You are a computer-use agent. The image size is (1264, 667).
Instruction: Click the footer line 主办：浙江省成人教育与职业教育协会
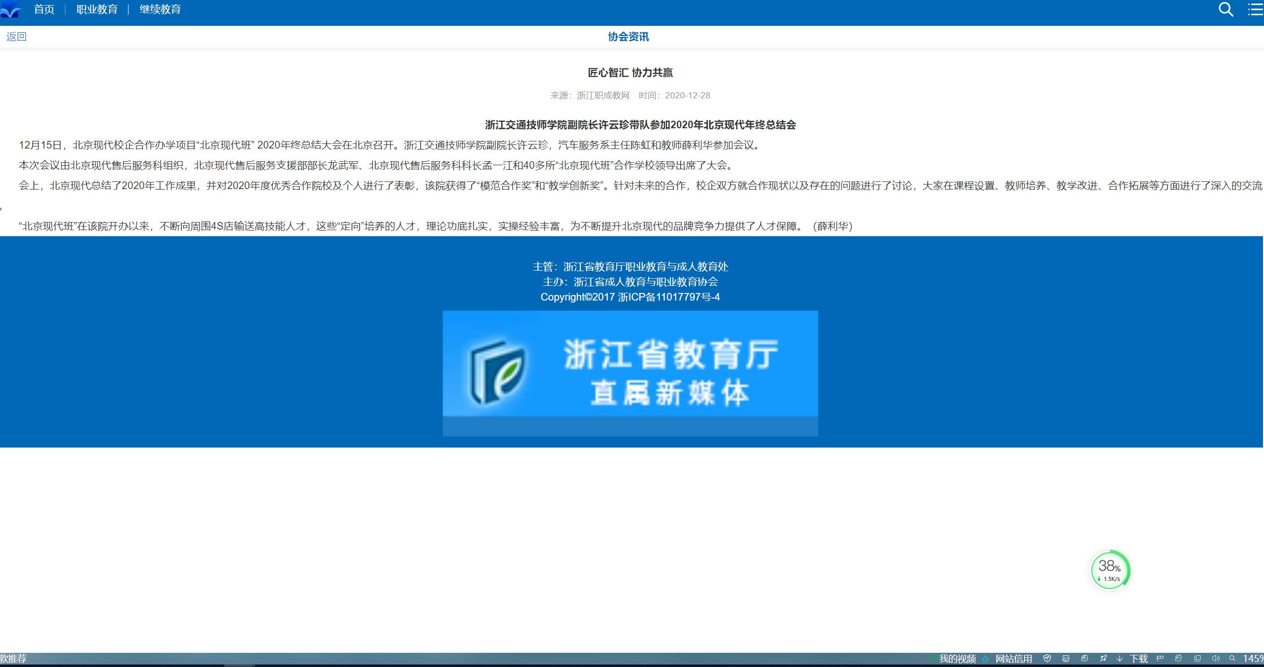[630, 282]
